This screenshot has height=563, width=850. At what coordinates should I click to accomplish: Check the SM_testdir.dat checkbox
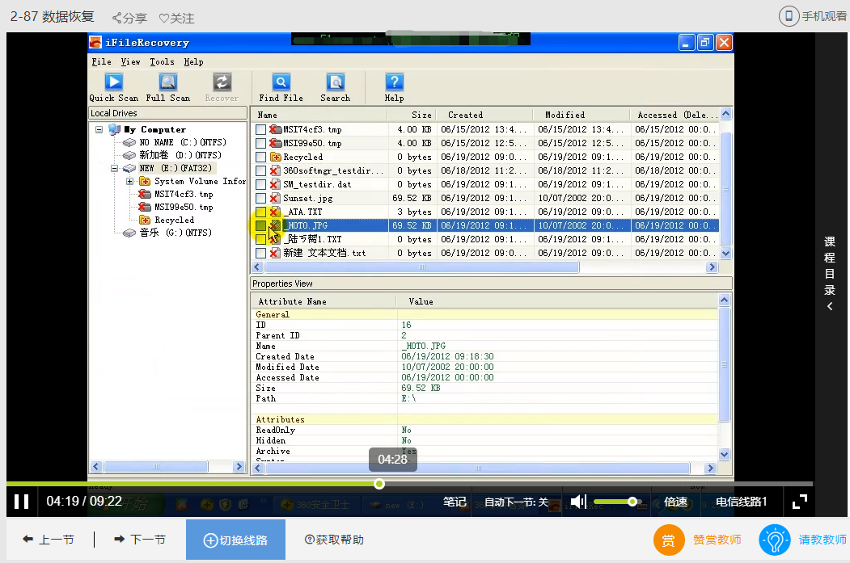click(260, 185)
